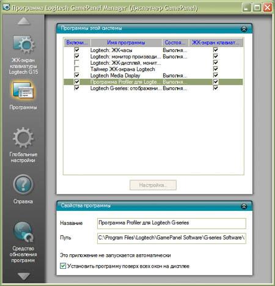
Task: Enable the Таймер ЖК-экрана Logitech program
Action: pyautogui.click(x=76, y=68)
